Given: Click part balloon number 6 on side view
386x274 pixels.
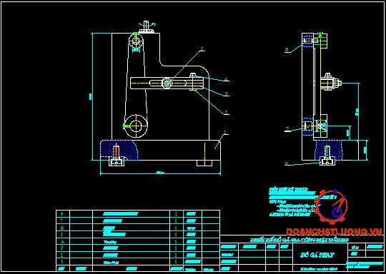Looking at the screenshot, I should 287,50.
